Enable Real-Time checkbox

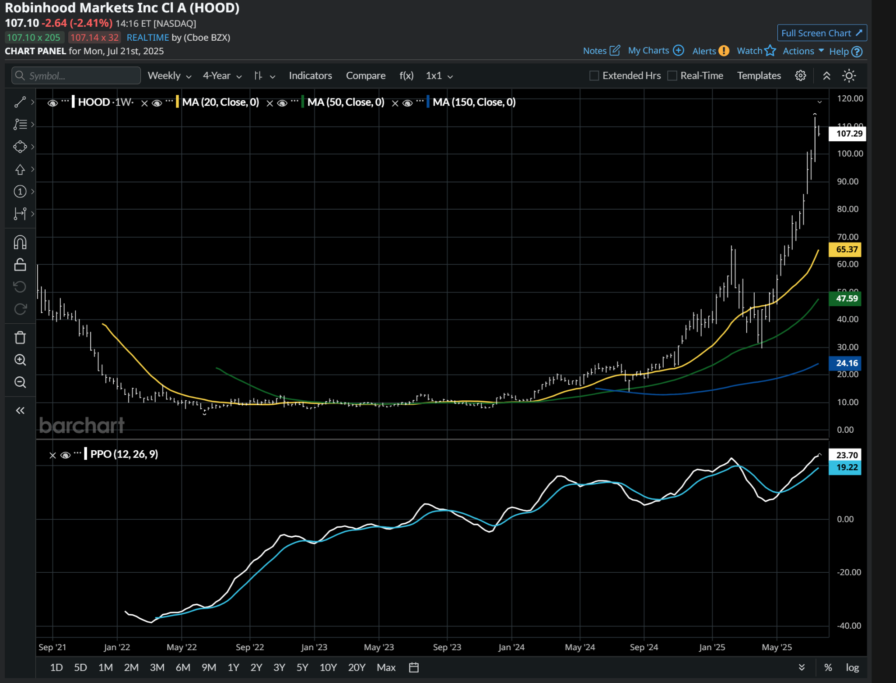click(x=672, y=76)
